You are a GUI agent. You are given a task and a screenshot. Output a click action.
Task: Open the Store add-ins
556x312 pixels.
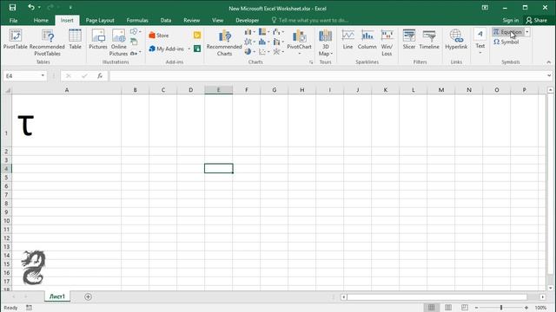pos(158,36)
